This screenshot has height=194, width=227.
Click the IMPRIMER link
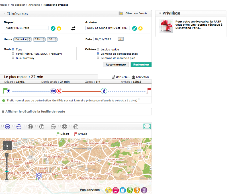(122, 77)
